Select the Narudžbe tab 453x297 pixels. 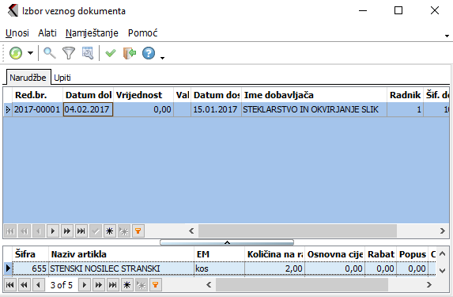[28, 78]
